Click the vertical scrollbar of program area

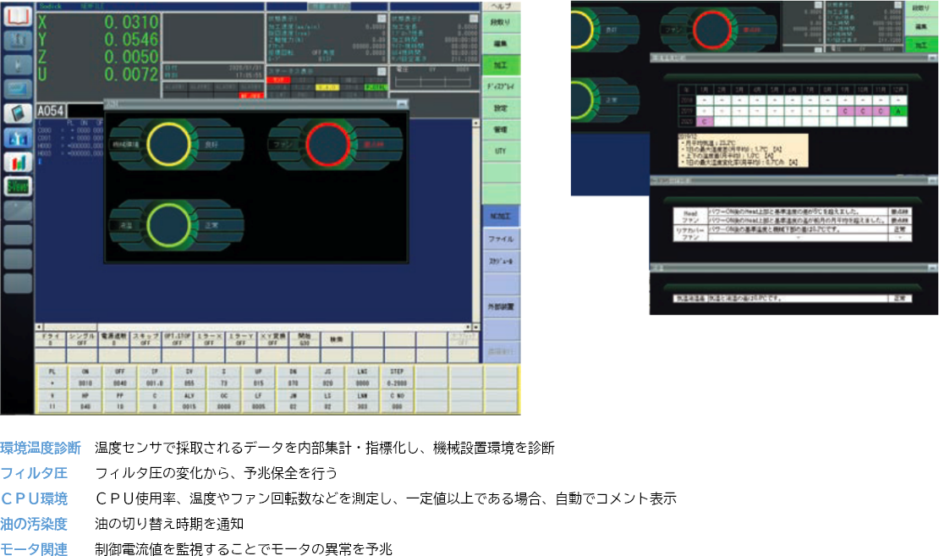click(x=476, y=222)
